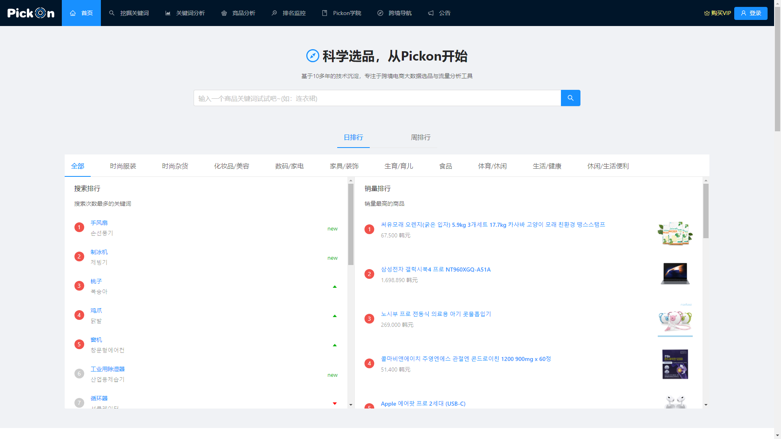Viewport: 781px width, 439px height.
Task: Select the 数码/家电 category tab
Action: point(289,166)
